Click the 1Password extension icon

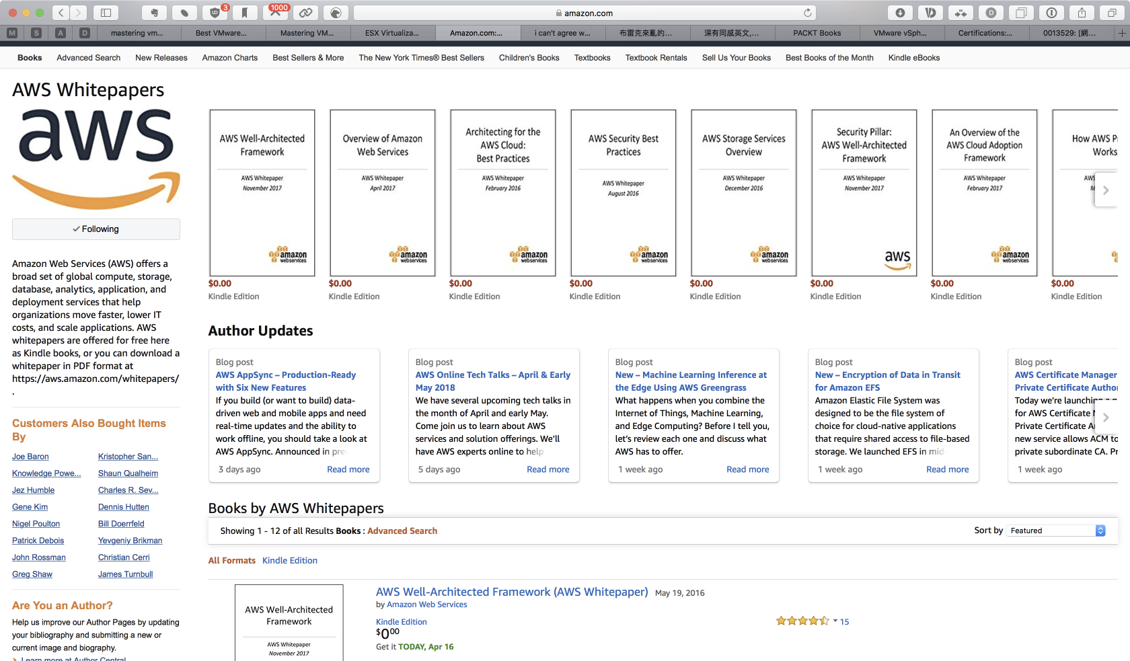click(x=1051, y=13)
